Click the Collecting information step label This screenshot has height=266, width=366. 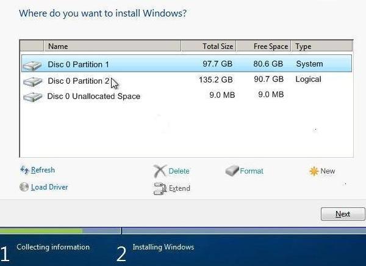[x=53, y=247]
